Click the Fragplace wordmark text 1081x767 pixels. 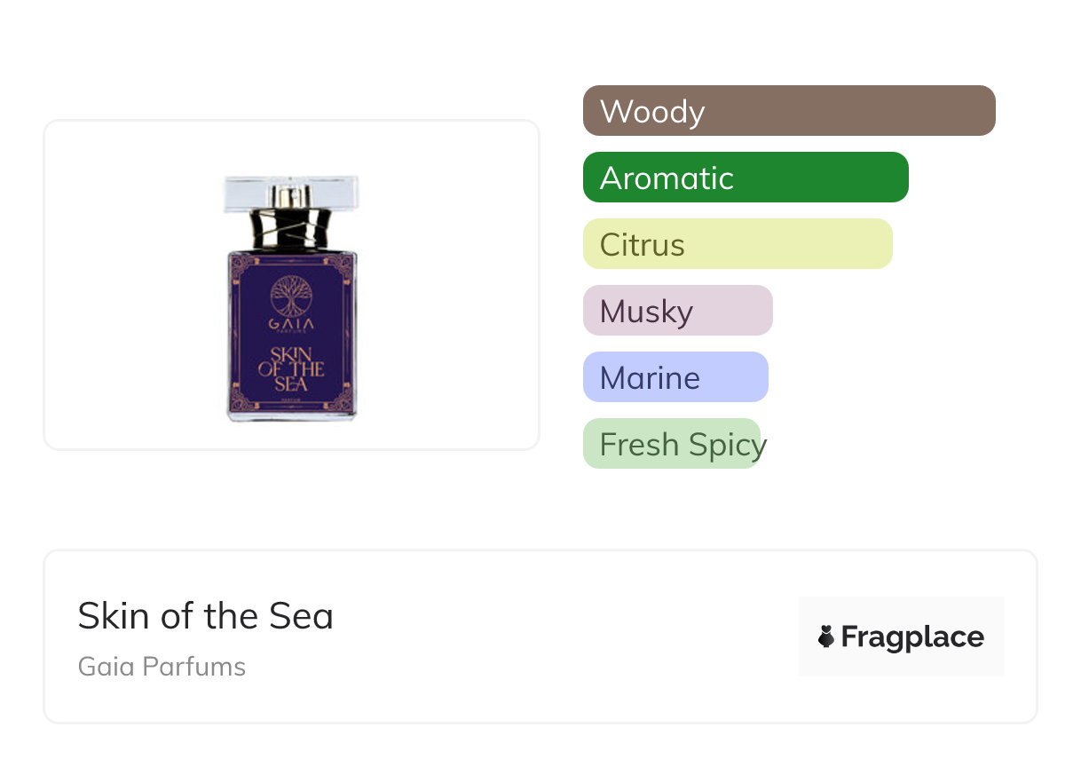coord(912,637)
